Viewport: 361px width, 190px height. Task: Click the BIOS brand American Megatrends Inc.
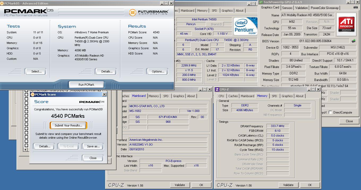coord(168,140)
